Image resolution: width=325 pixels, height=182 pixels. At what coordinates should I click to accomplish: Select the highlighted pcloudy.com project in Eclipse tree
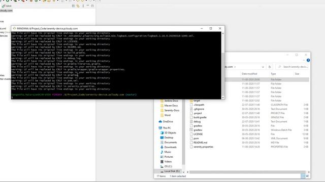tap(6, 11)
